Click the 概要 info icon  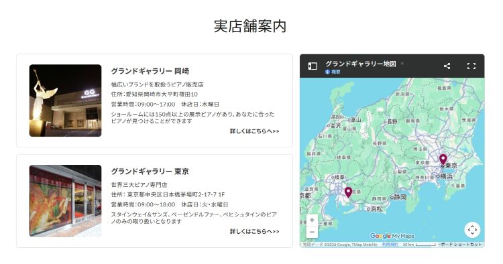tap(327, 72)
